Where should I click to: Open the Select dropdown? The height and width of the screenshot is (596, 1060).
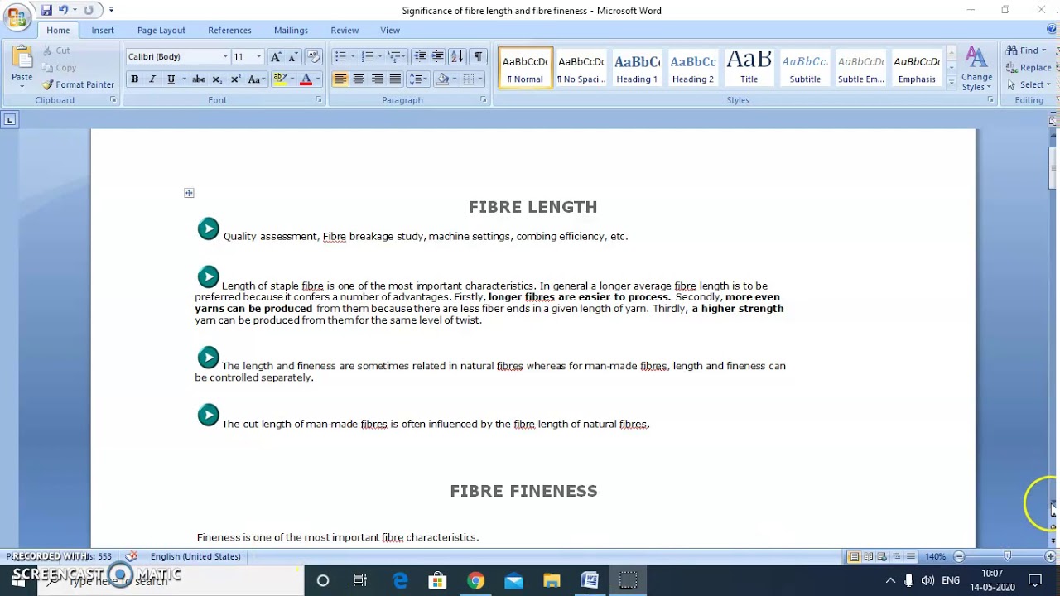tap(1029, 84)
